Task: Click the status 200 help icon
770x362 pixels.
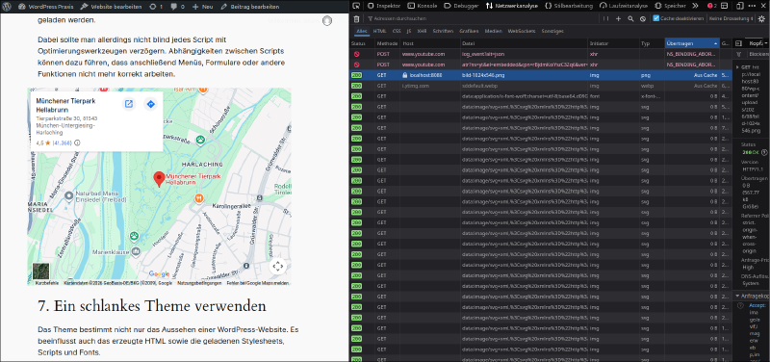Action: (764, 153)
